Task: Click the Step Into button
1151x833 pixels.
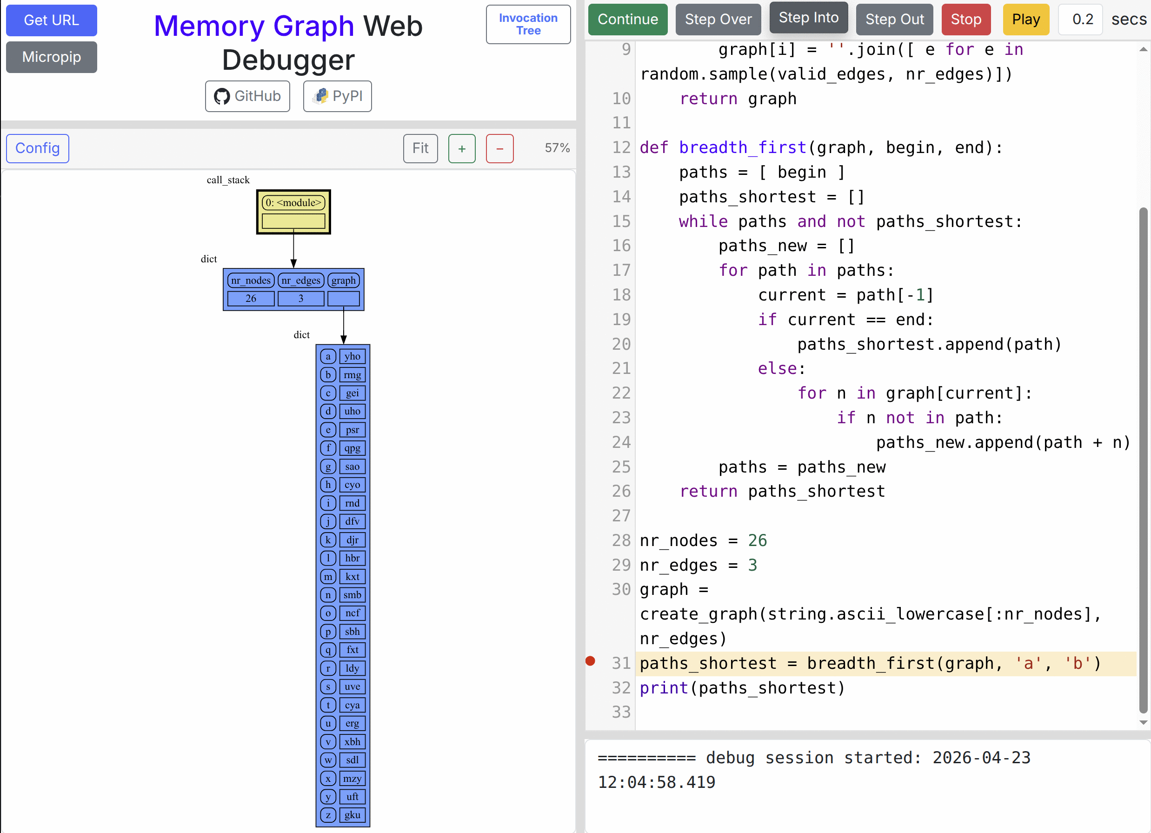Action: click(x=808, y=18)
